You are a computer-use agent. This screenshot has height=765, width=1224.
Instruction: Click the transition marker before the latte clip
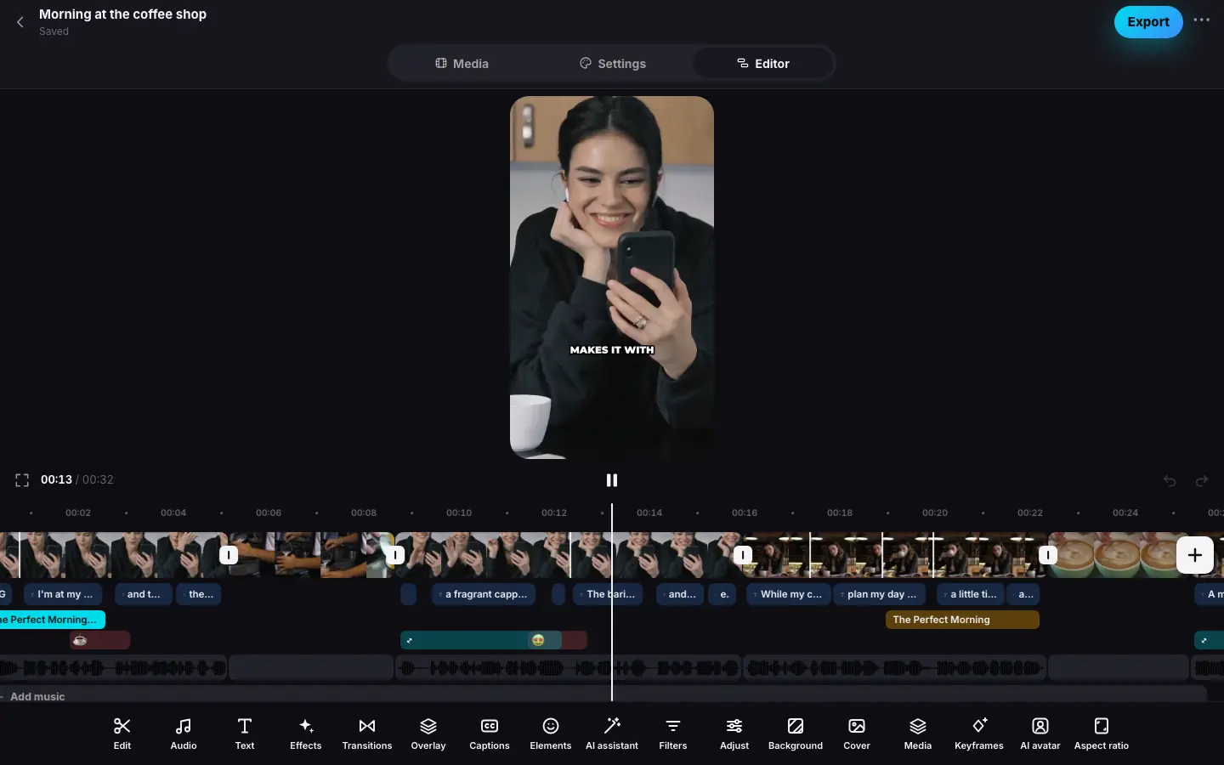(1048, 555)
